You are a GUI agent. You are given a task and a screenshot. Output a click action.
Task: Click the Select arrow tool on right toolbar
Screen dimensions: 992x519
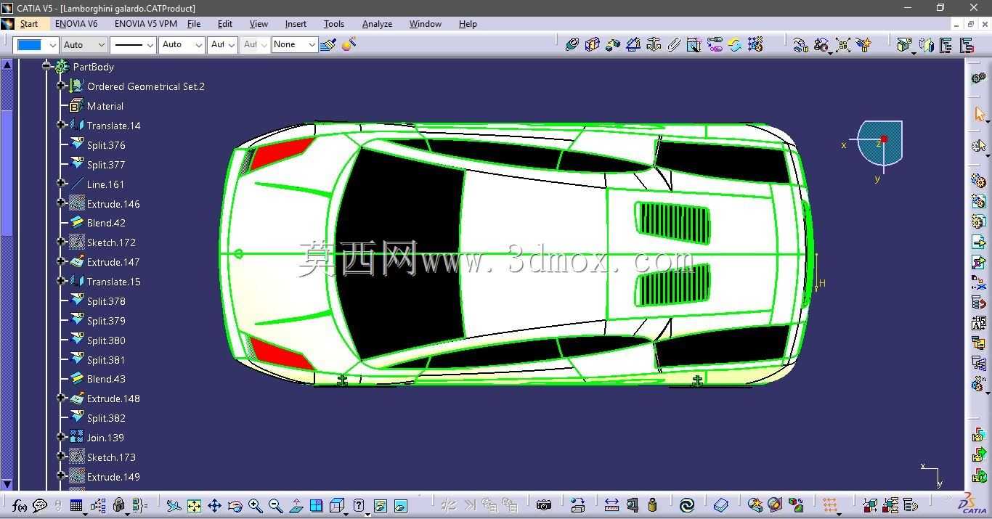979,115
